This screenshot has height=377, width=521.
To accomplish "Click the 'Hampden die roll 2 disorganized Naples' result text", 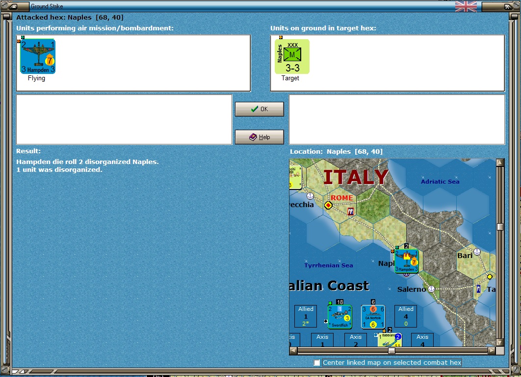I will [x=87, y=162].
